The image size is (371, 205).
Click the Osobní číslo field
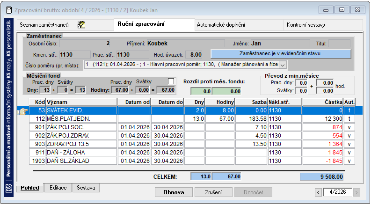[85, 44]
